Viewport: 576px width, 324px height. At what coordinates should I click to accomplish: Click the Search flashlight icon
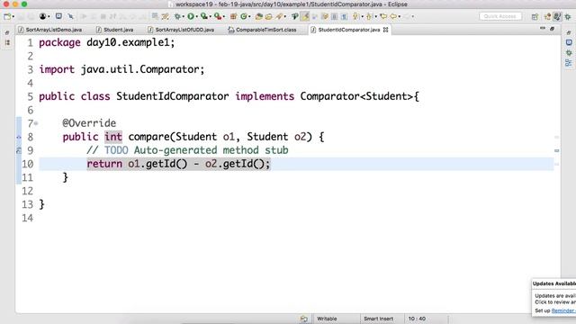(x=279, y=16)
